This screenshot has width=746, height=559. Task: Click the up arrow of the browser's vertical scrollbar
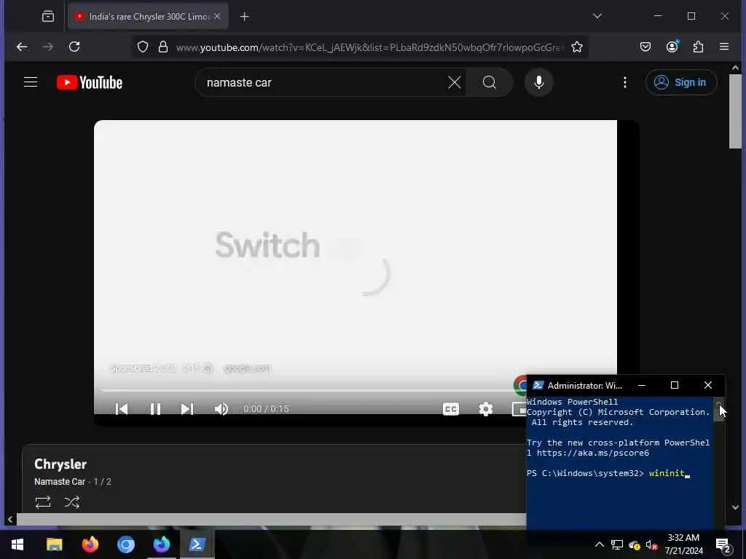coord(735,68)
